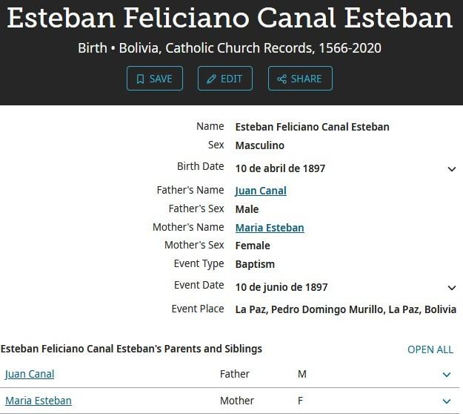Expand the Maria Esteban mother row chevron
Screen dimensions: 463x414
click(446, 401)
